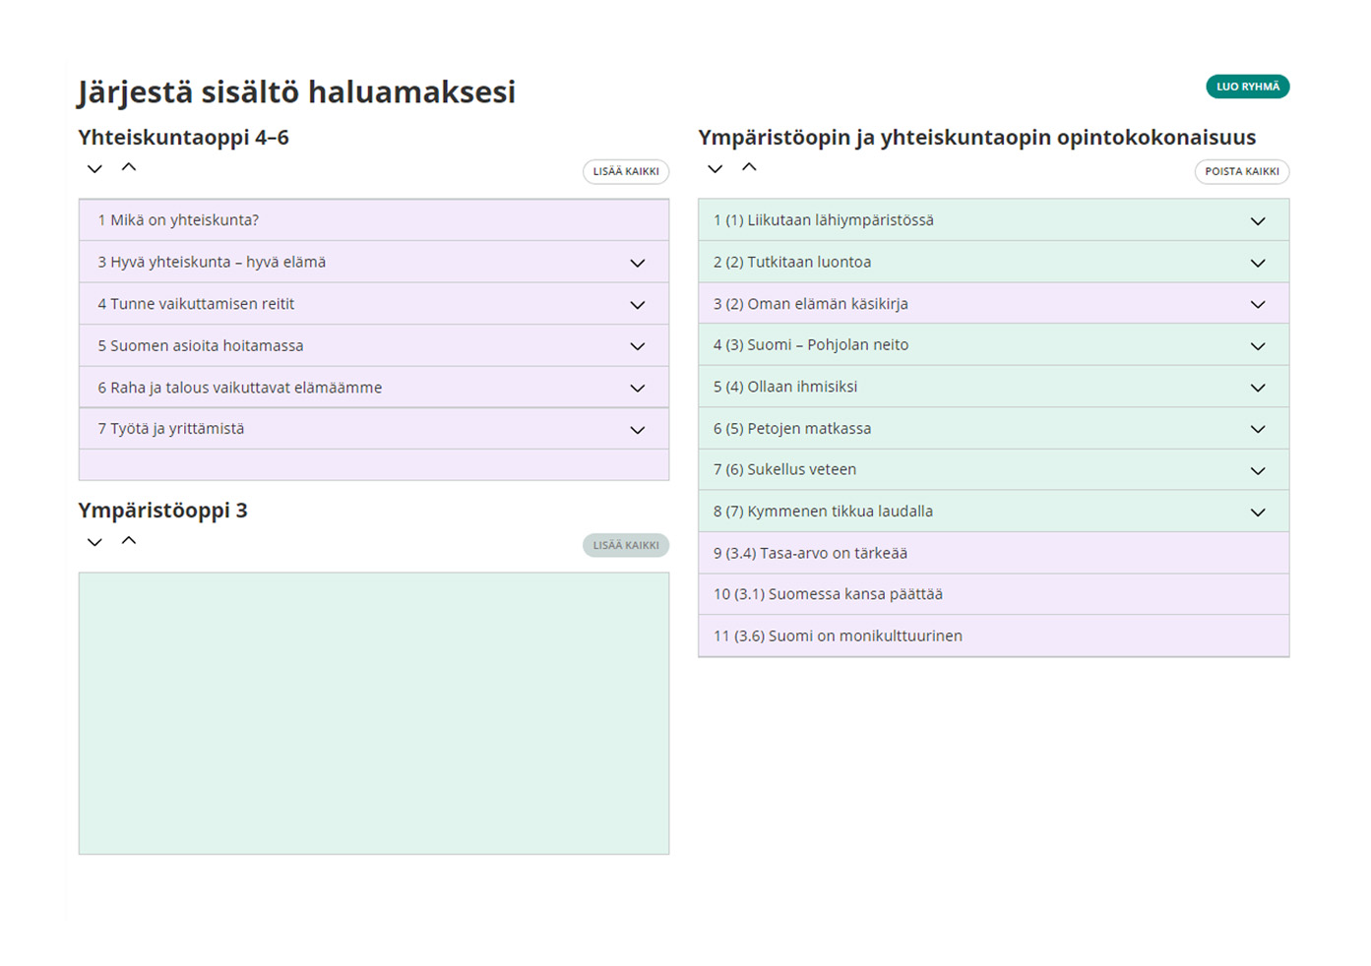The height and width of the screenshot is (966, 1371).
Task: Expand Työtä ja yrittämistä chevron
Action: pyautogui.click(x=638, y=430)
